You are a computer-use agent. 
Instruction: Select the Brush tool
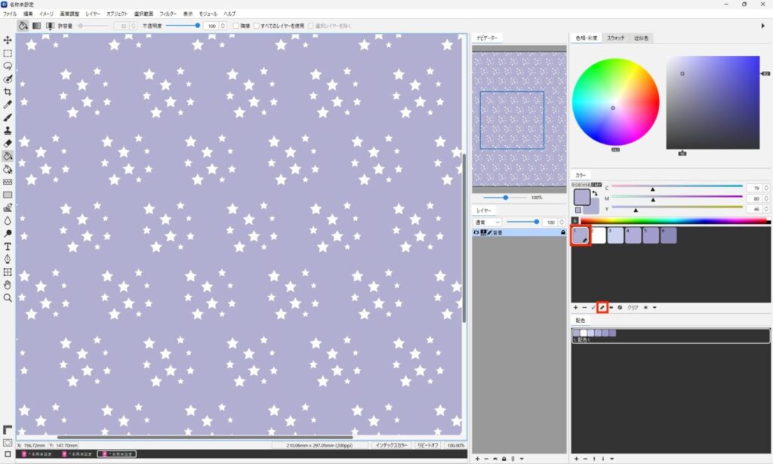point(8,117)
